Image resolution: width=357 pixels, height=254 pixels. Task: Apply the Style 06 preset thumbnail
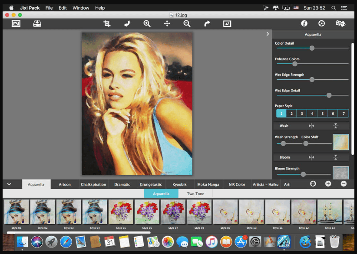(x=147, y=212)
